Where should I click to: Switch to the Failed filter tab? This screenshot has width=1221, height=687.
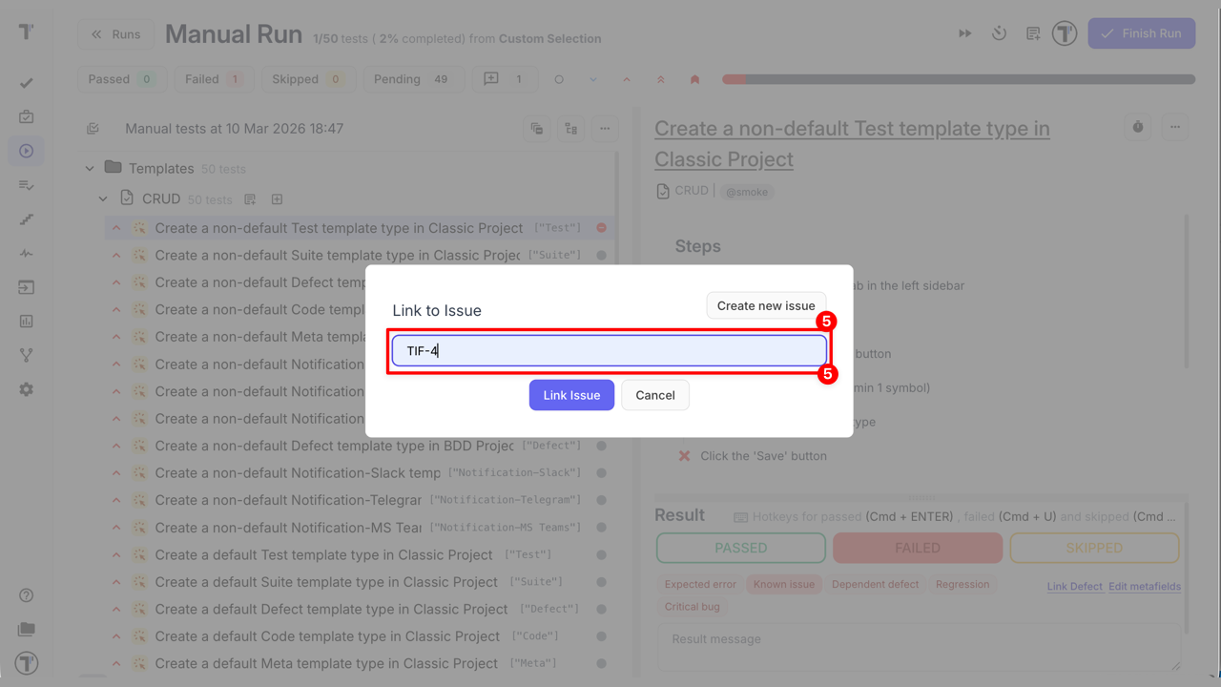point(214,78)
